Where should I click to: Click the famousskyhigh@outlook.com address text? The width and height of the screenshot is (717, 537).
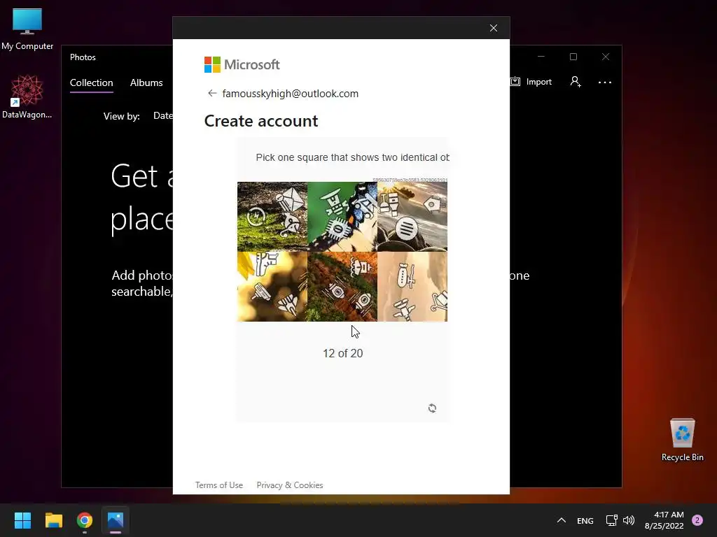pos(291,94)
